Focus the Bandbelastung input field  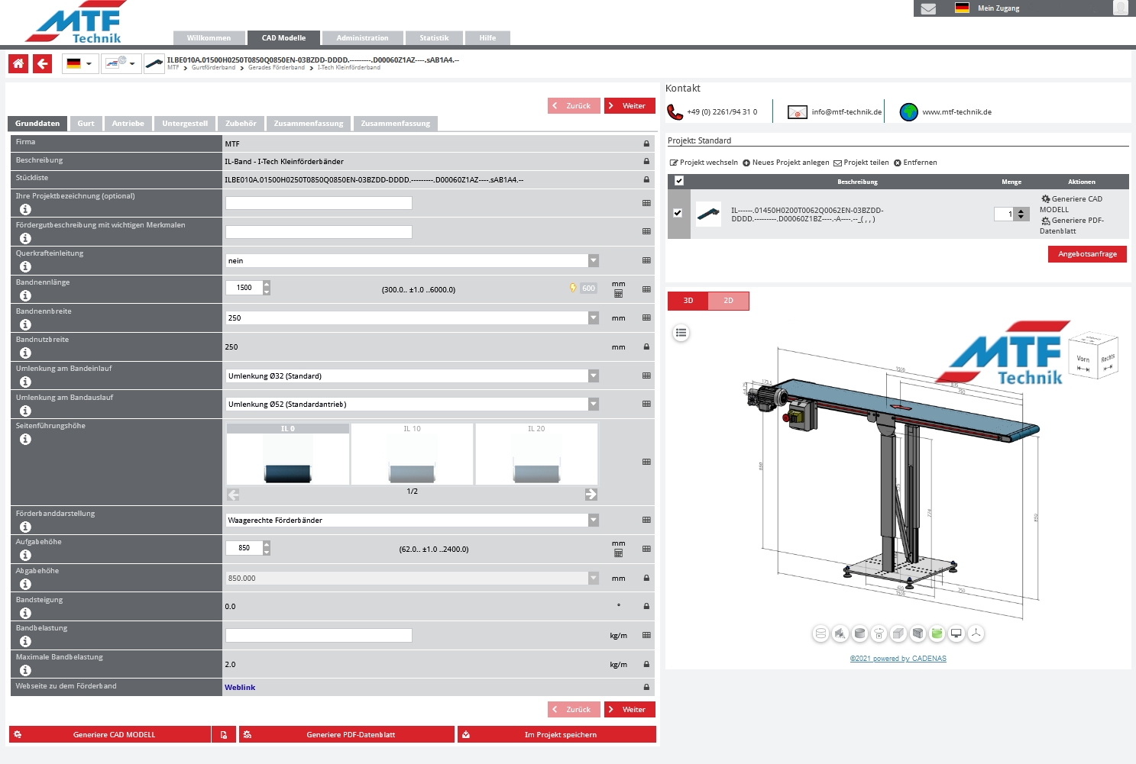click(x=319, y=635)
